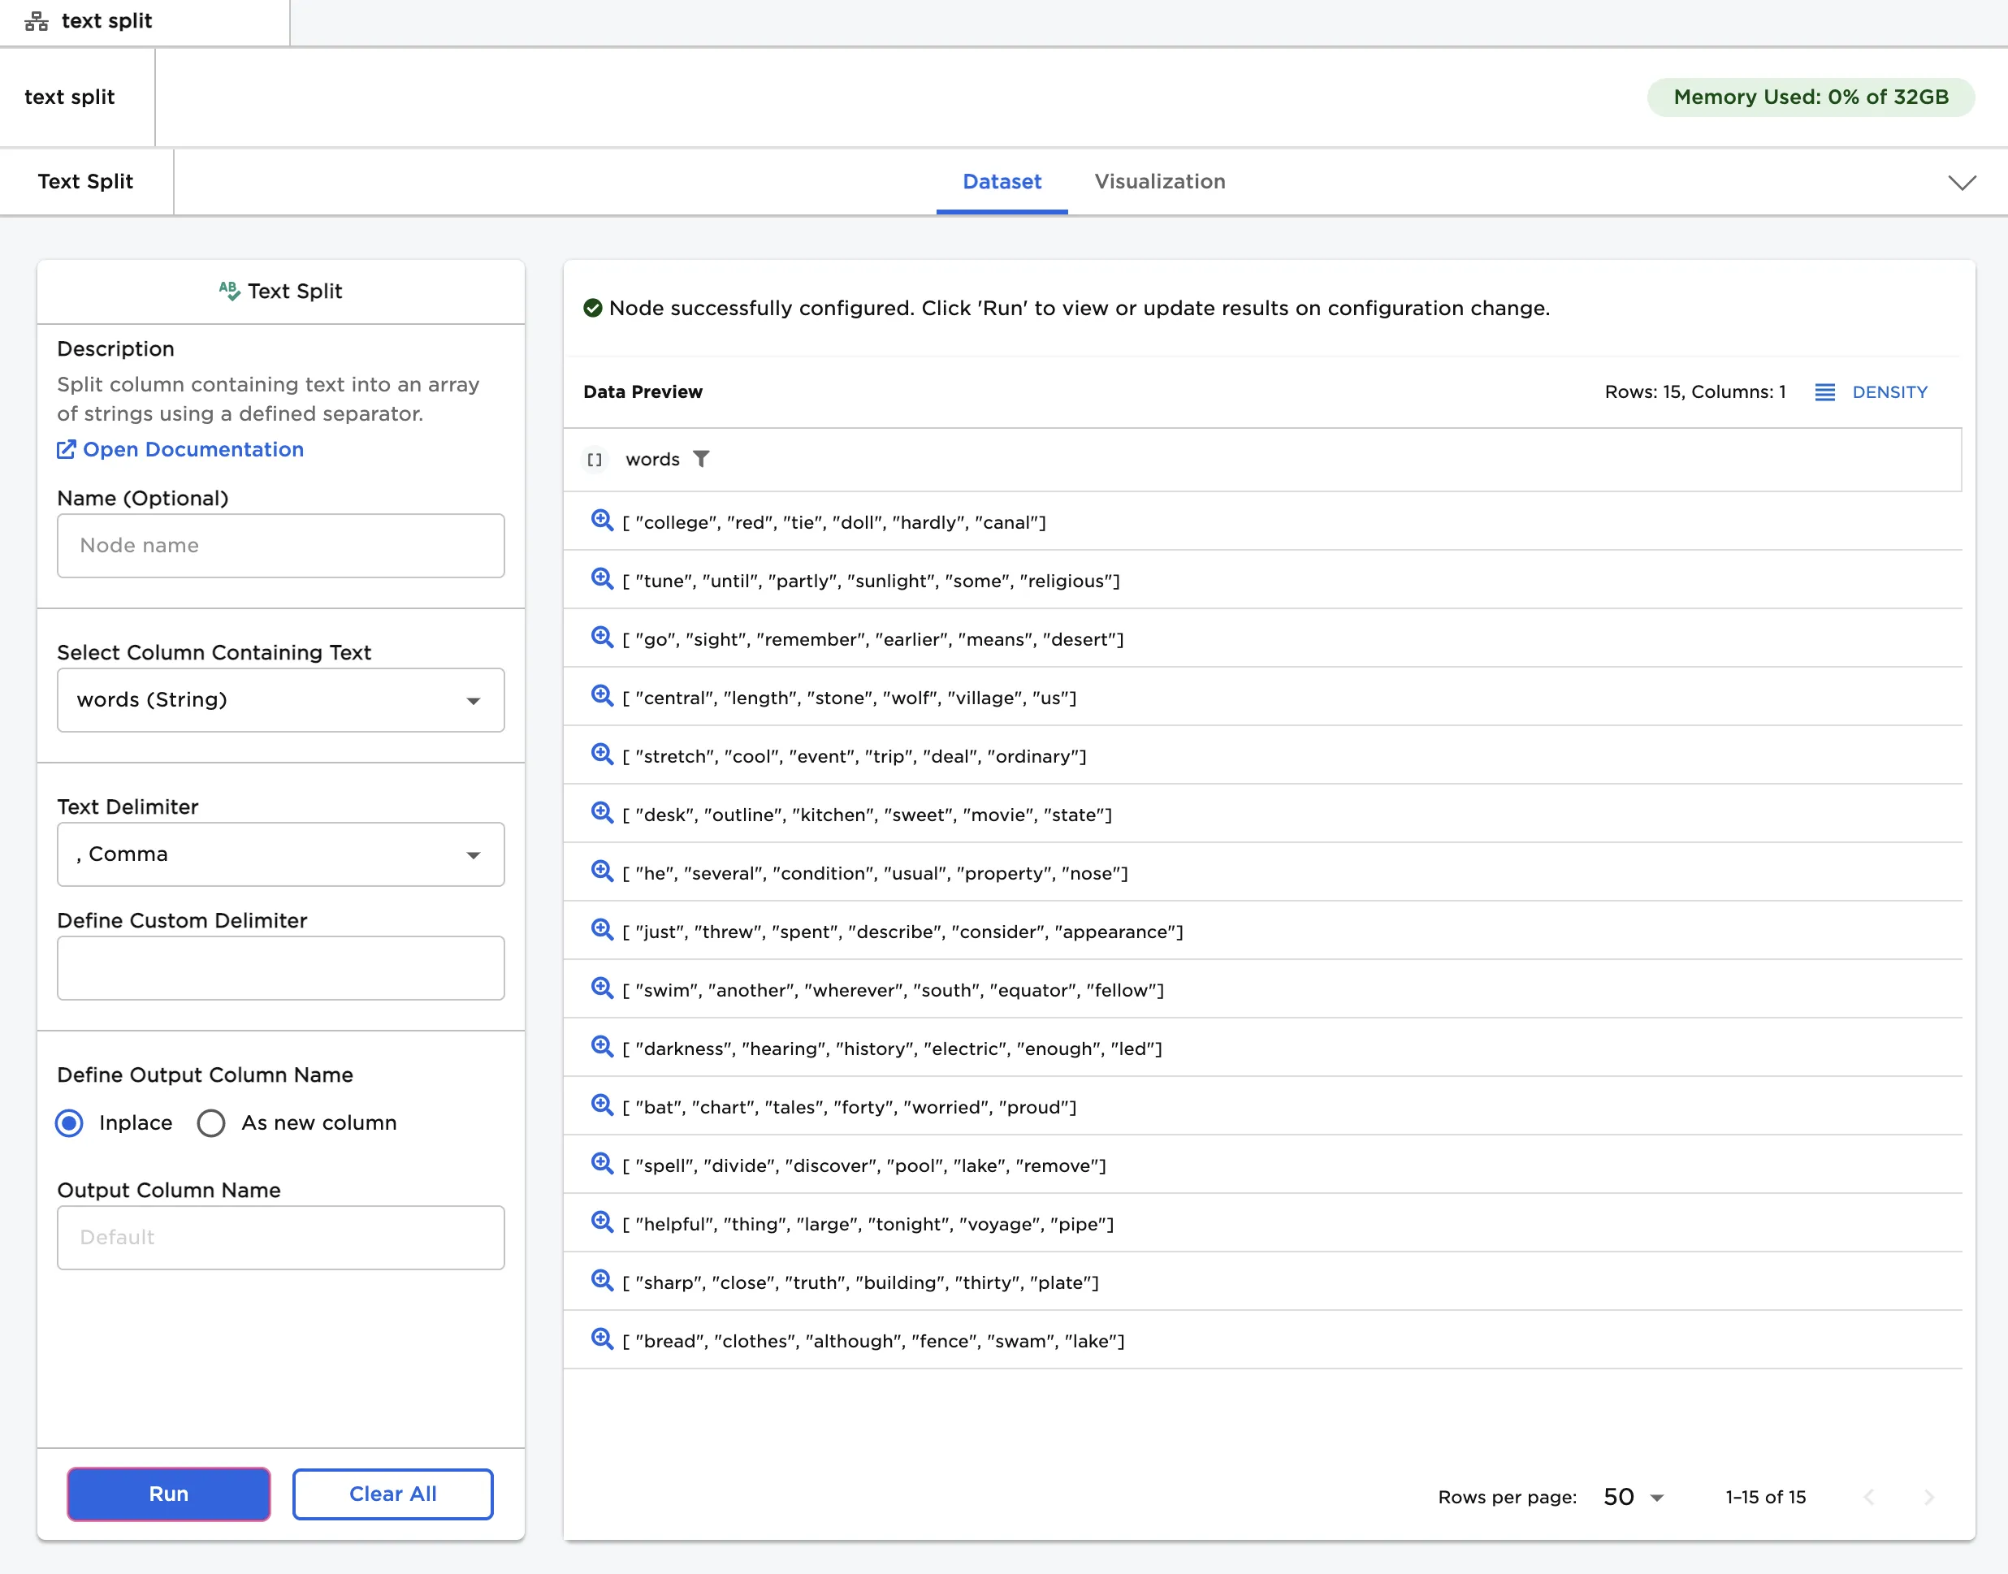Image resolution: width=2008 pixels, height=1574 pixels.
Task: Change rows per page from 50
Action: click(1633, 1498)
